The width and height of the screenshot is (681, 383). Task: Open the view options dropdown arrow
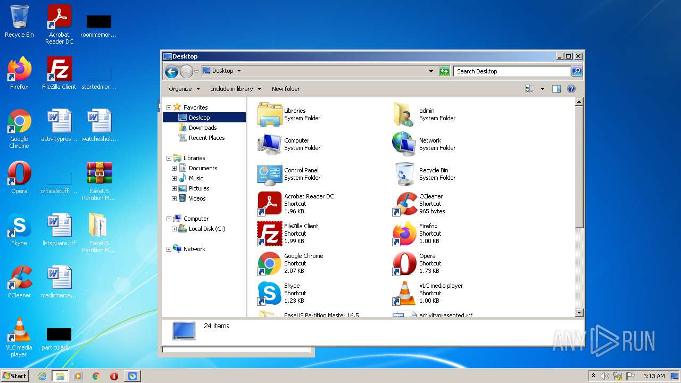click(542, 89)
